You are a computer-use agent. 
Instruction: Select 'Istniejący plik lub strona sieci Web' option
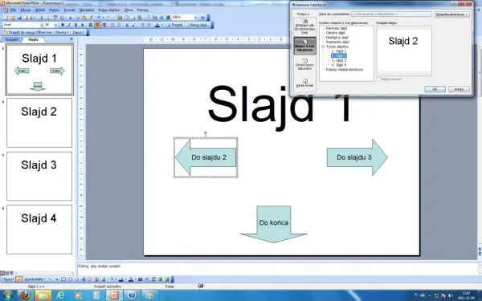(305, 27)
